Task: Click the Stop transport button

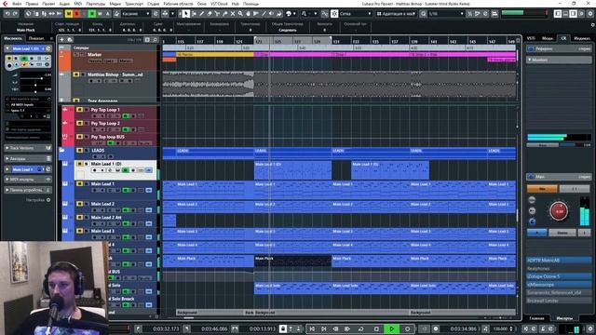Action: (376, 328)
